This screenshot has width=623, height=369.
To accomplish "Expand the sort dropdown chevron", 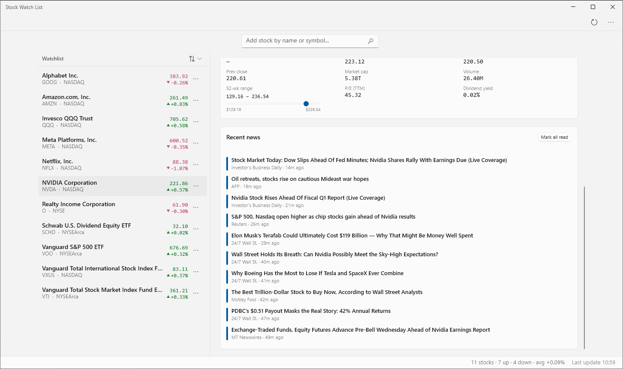I will coord(200,59).
